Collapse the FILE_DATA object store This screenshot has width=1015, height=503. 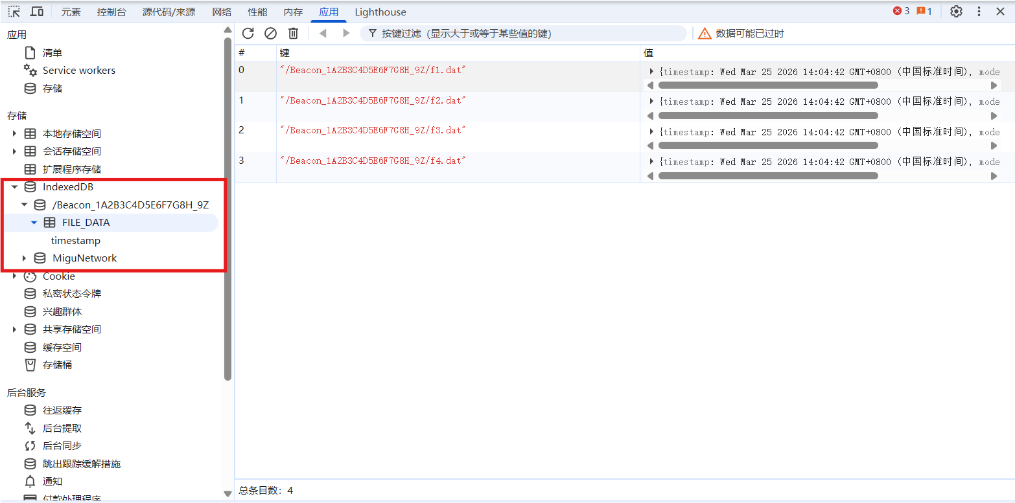pos(34,223)
